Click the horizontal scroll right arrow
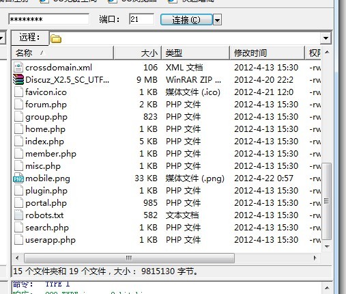 pyautogui.click(x=315, y=258)
